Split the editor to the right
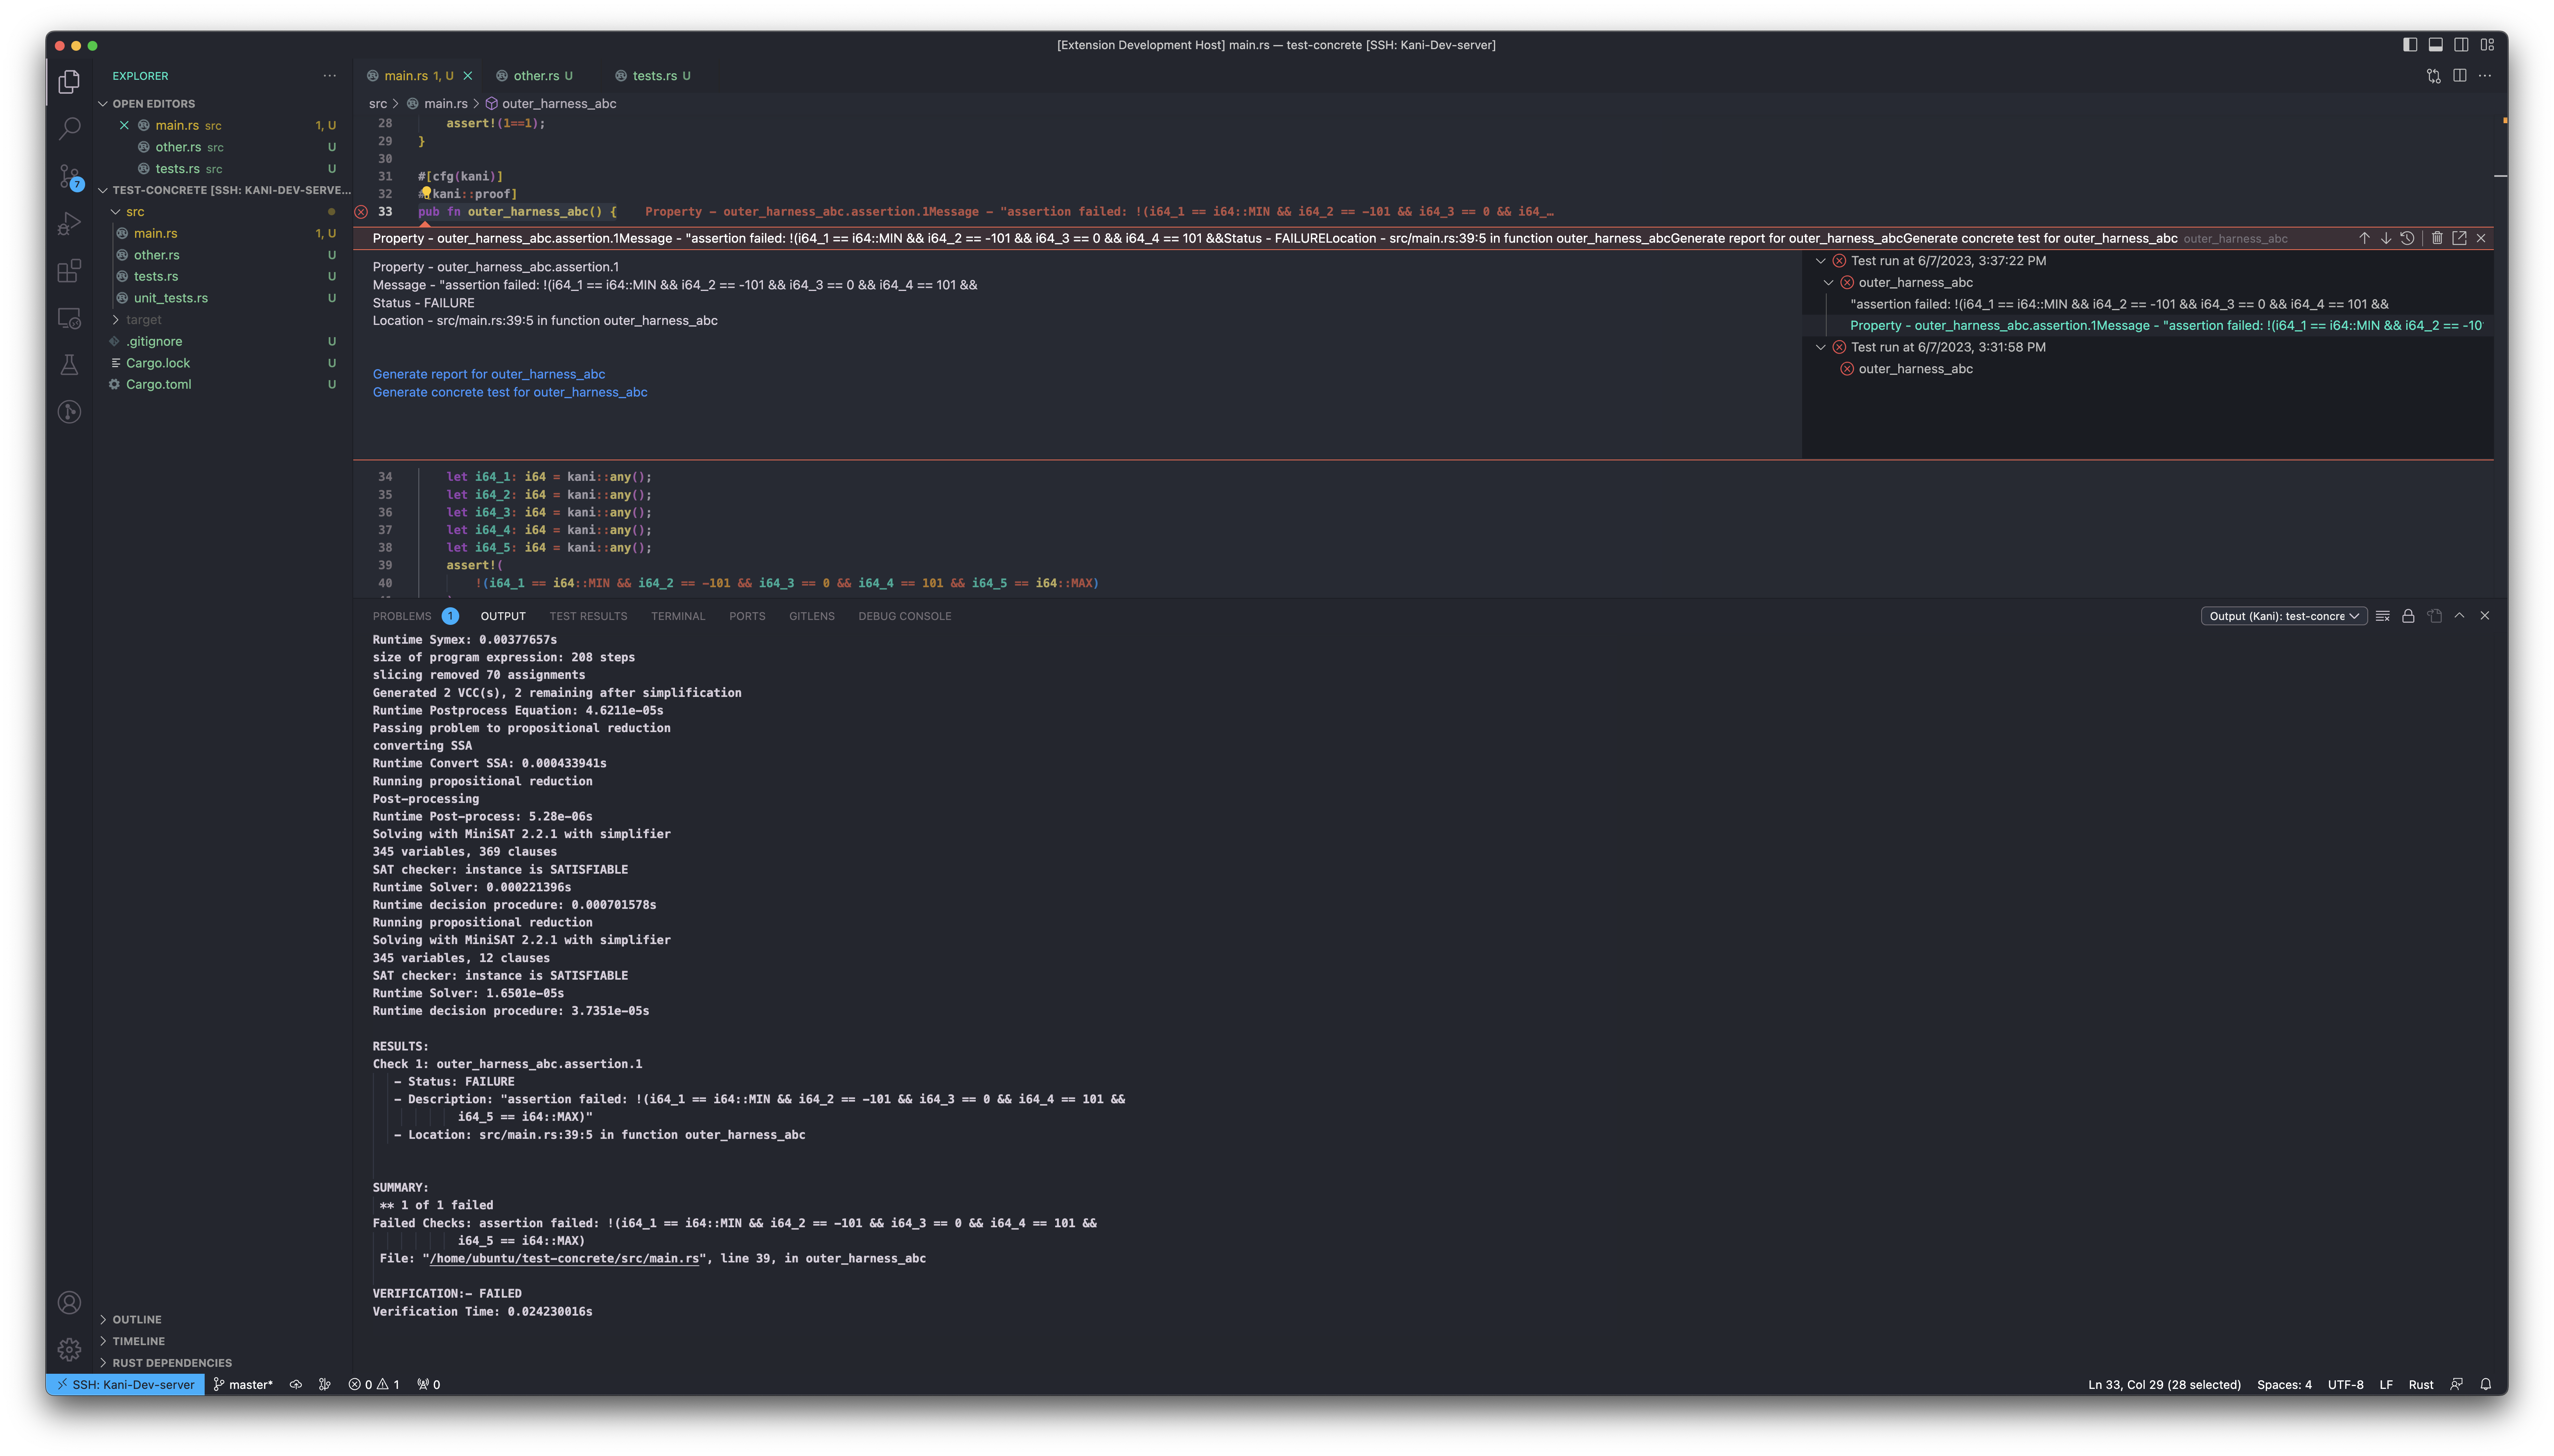Image resolution: width=2554 pixels, height=1456 pixels. pos(2459,76)
